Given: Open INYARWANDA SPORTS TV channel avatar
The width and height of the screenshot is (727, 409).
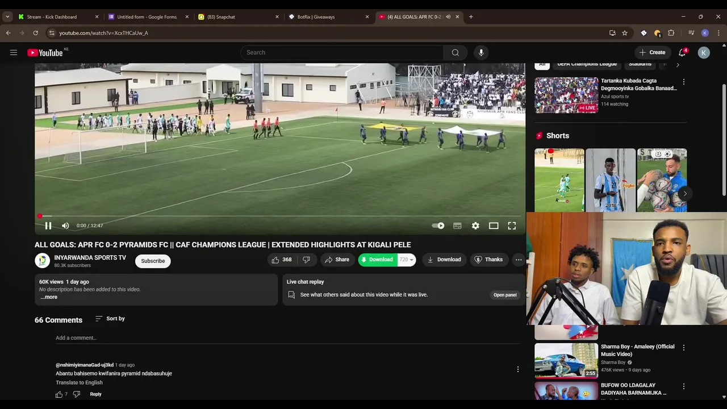Looking at the screenshot, I should [x=42, y=261].
